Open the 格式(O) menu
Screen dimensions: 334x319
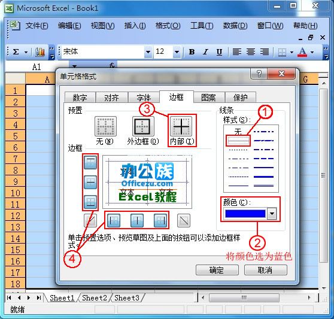(x=168, y=26)
